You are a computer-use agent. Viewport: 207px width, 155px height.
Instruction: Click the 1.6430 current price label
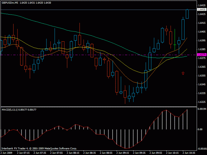[202, 10]
